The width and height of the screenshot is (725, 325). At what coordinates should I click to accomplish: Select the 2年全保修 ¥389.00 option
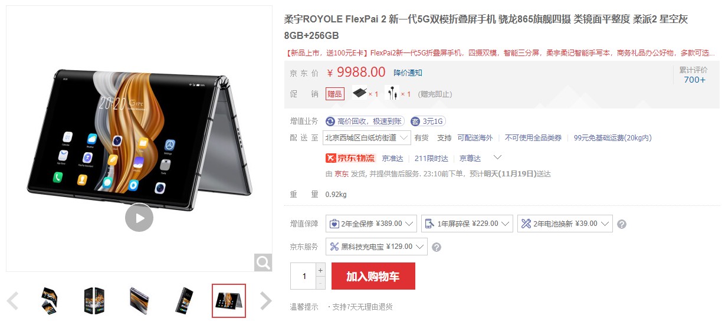(x=371, y=224)
